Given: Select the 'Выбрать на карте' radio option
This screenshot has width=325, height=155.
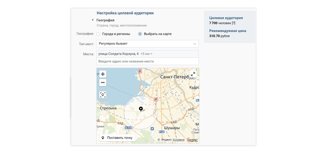Looking at the screenshot, I should click(x=140, y=34).
